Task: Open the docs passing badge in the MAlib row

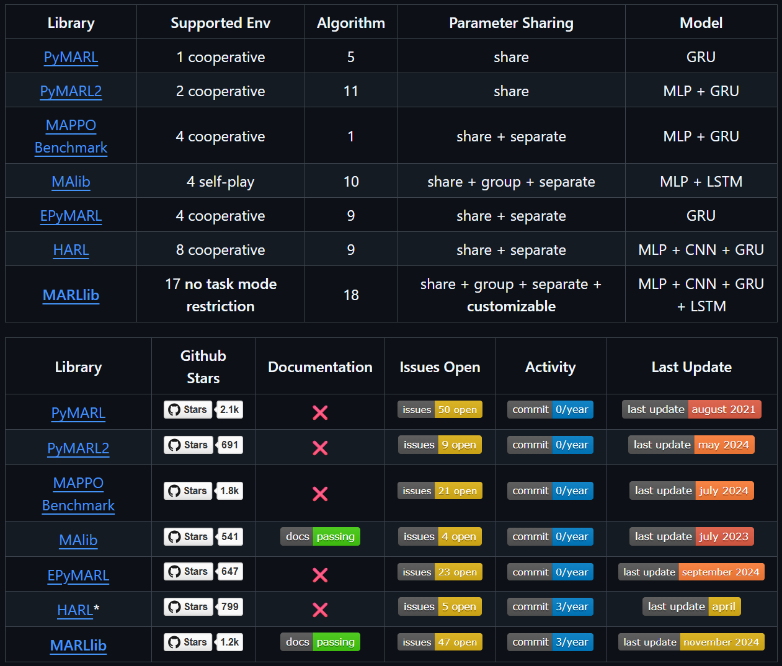Action: 320,536
